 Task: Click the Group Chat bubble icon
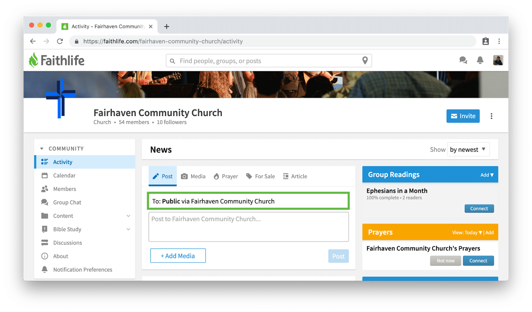pyautogui.click(x=45, y=202)
